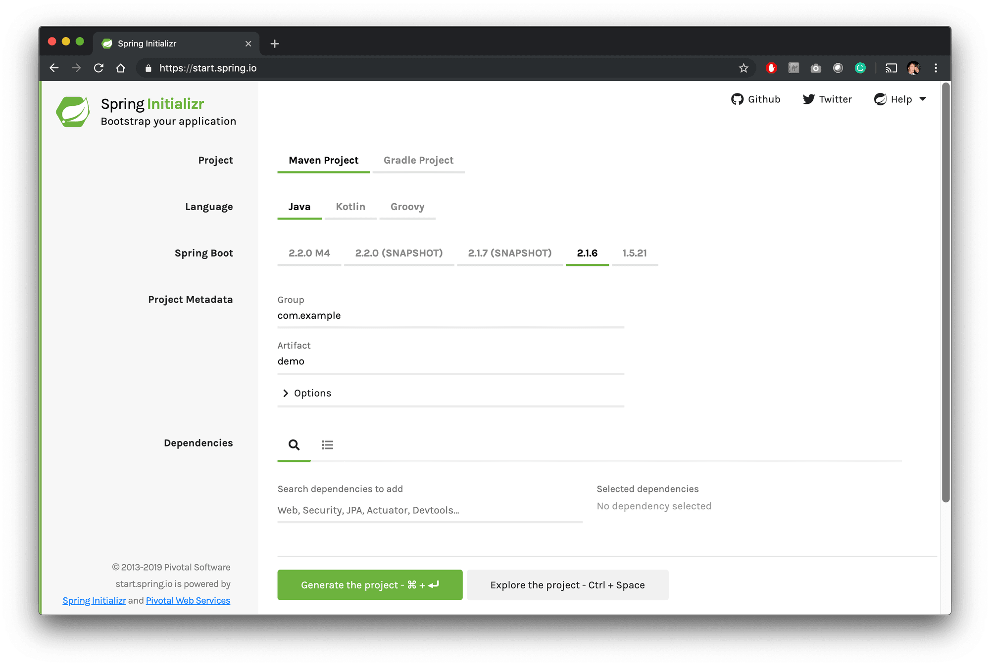Click the Help Spring icon

880,99
